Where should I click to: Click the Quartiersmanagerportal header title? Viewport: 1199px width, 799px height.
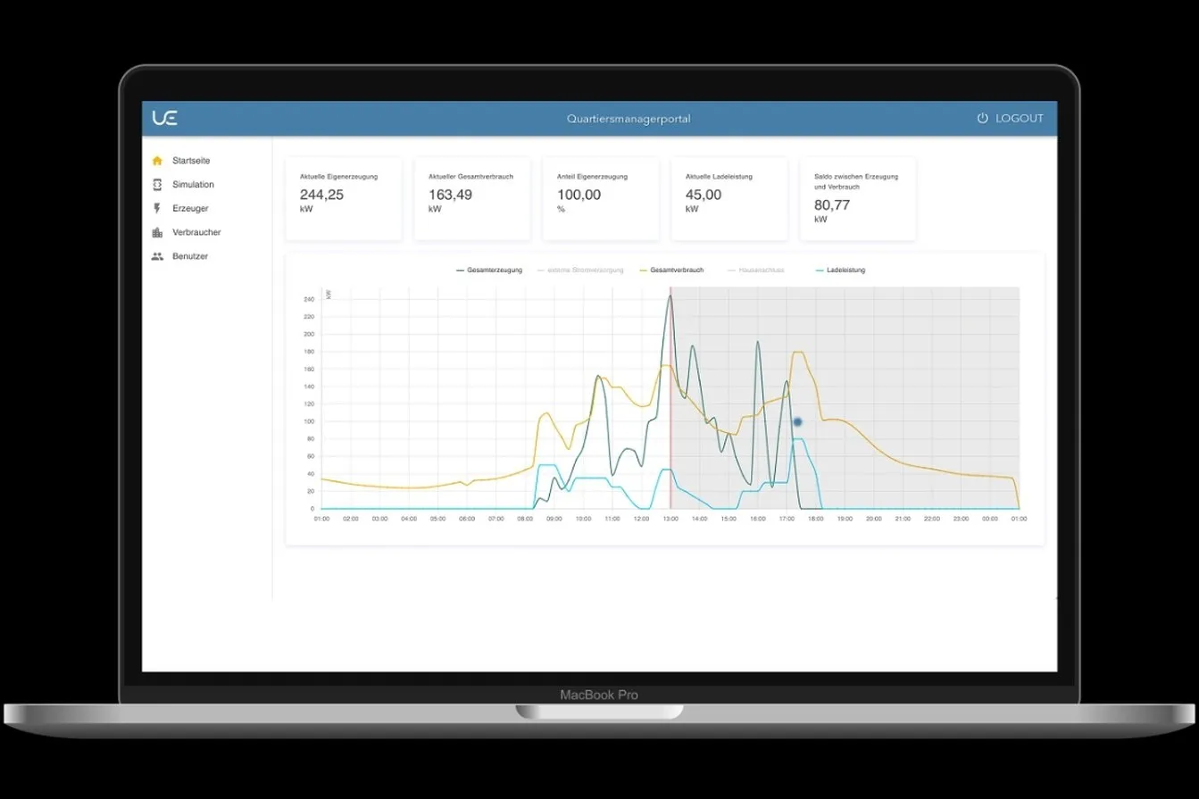click(629, 119)
